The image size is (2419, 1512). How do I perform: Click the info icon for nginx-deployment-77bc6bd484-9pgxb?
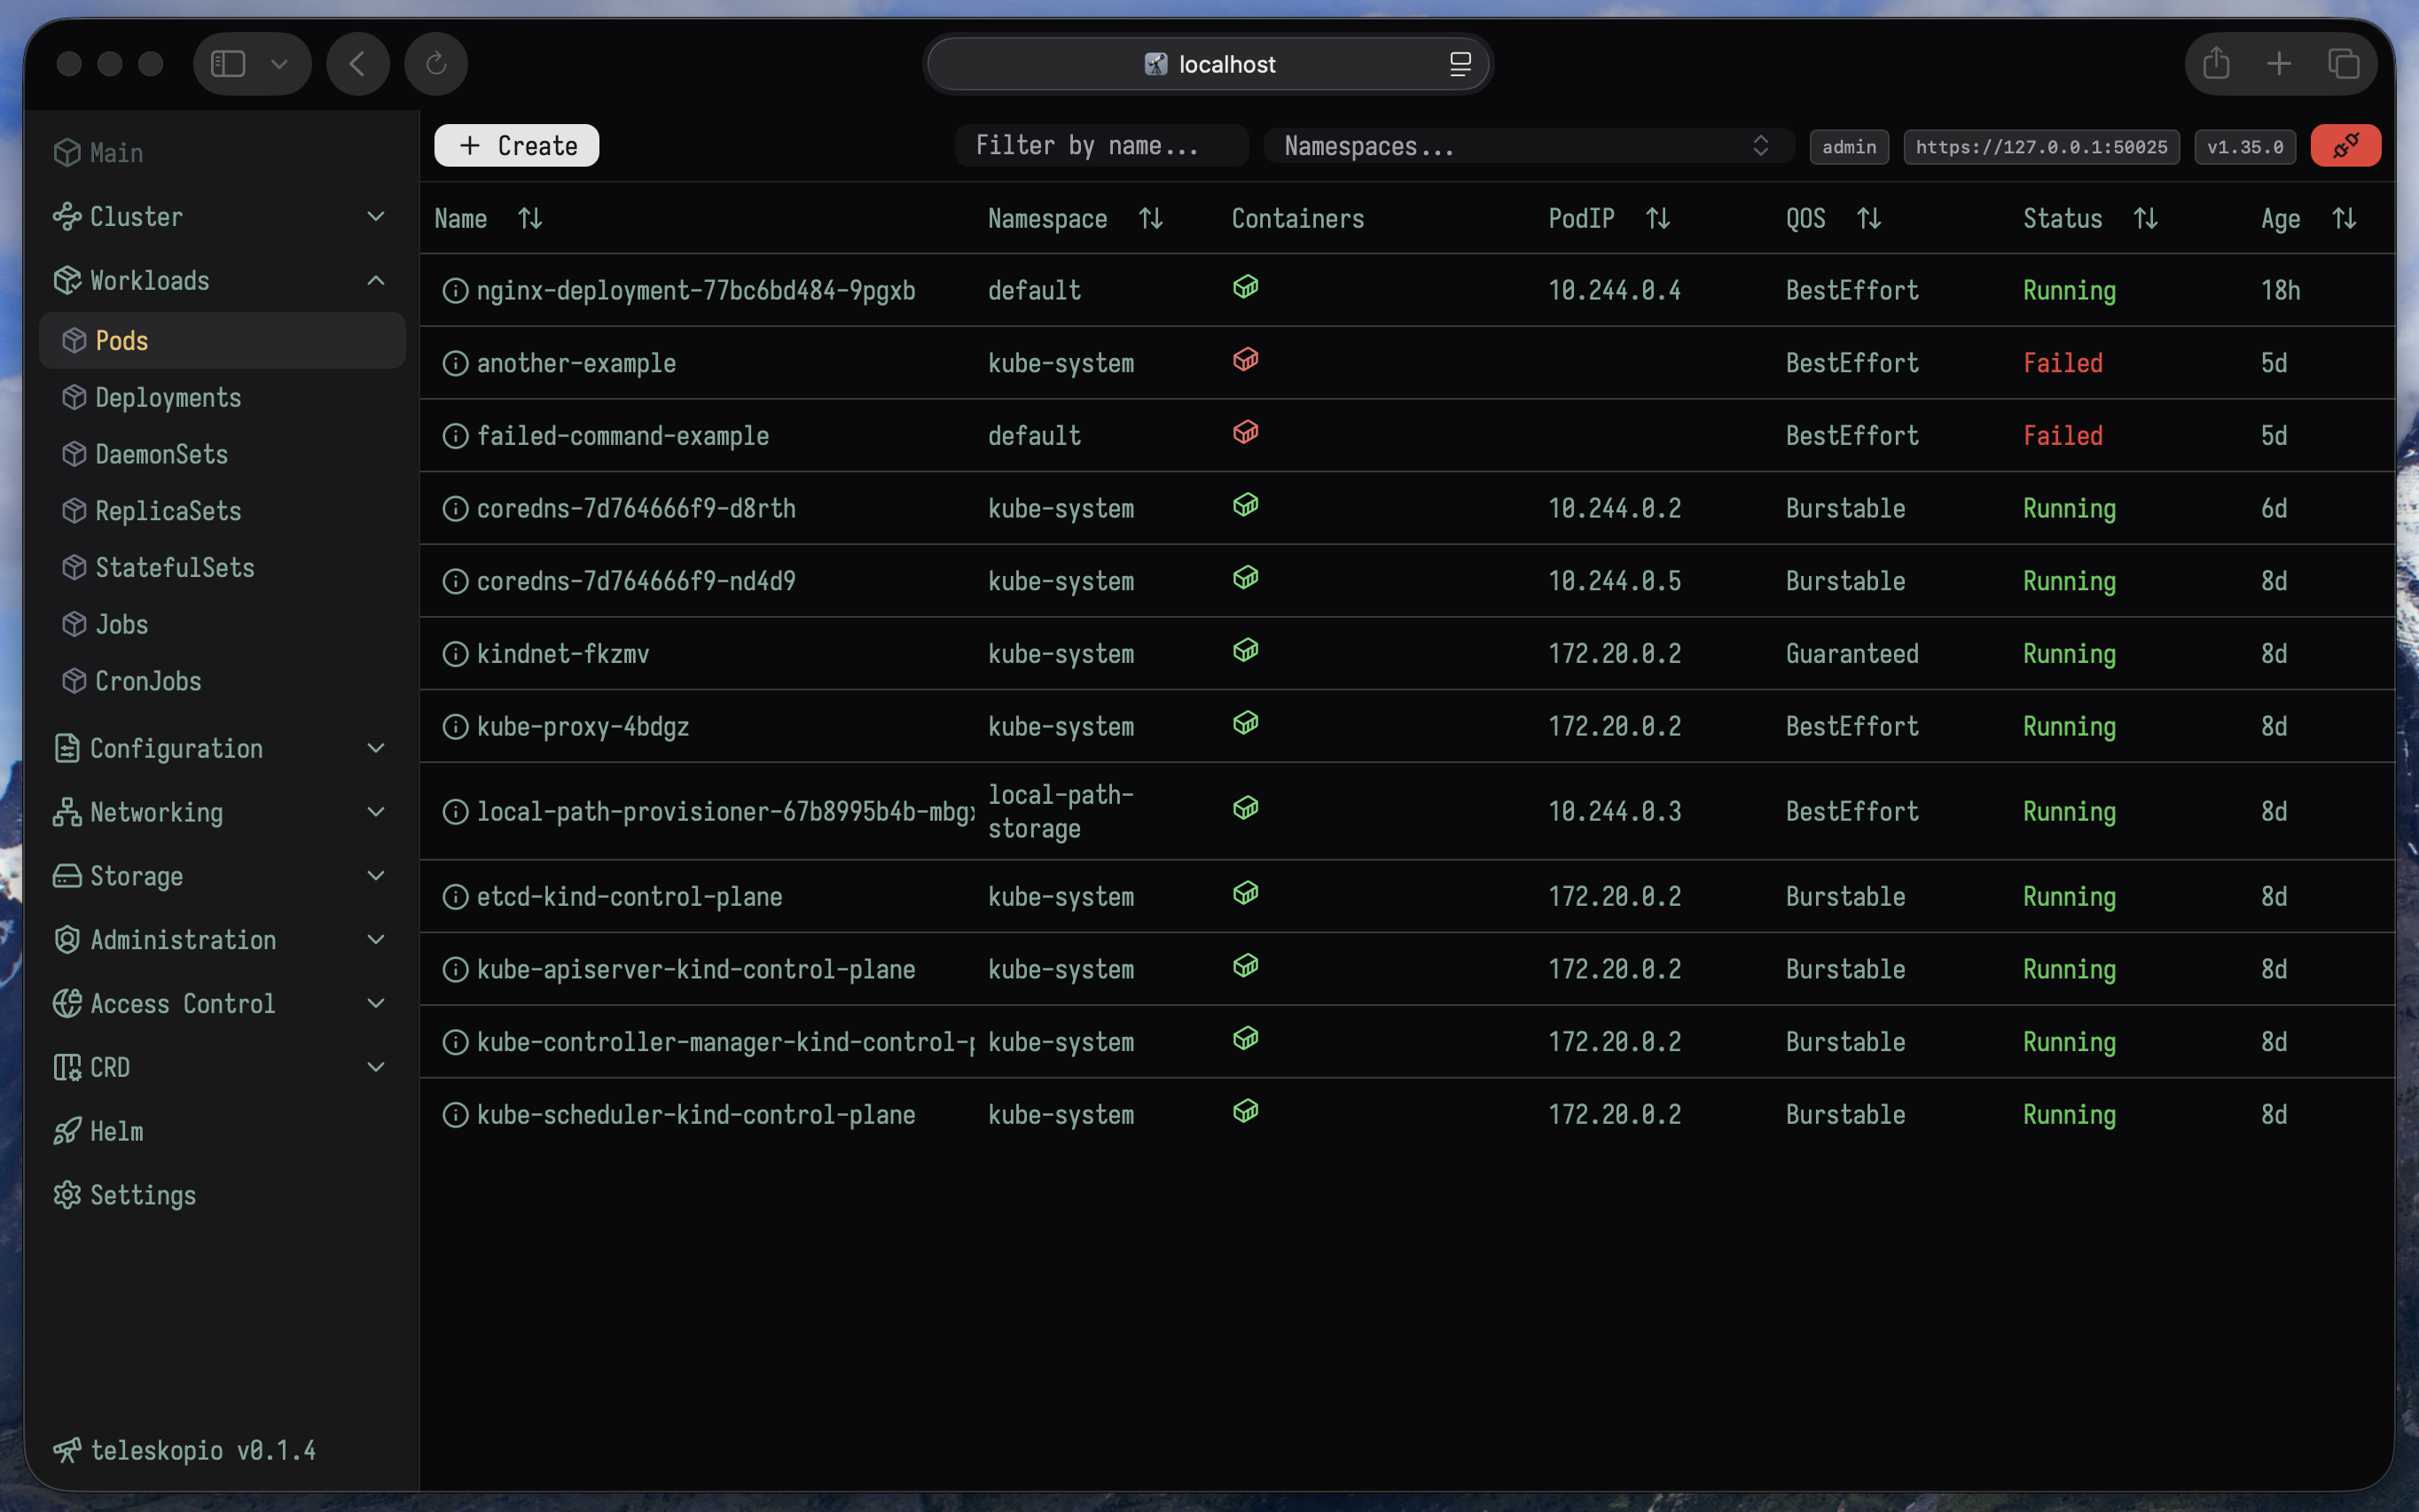[x=455, y=290]
